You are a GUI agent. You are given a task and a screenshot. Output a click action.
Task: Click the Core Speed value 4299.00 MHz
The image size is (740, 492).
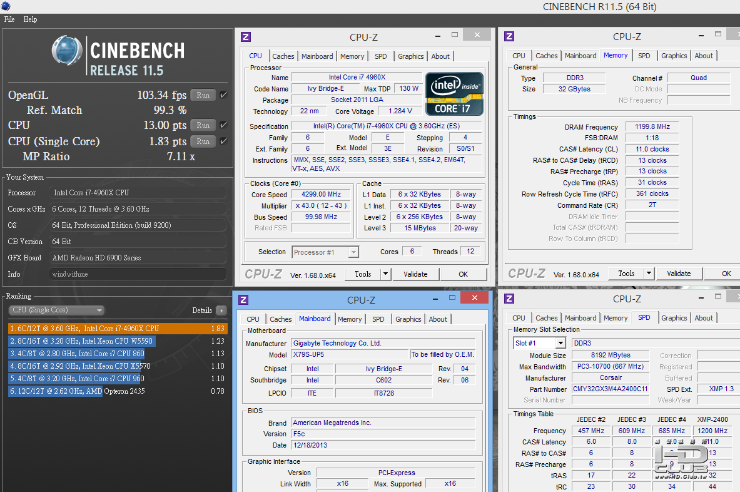pos(321,194)
